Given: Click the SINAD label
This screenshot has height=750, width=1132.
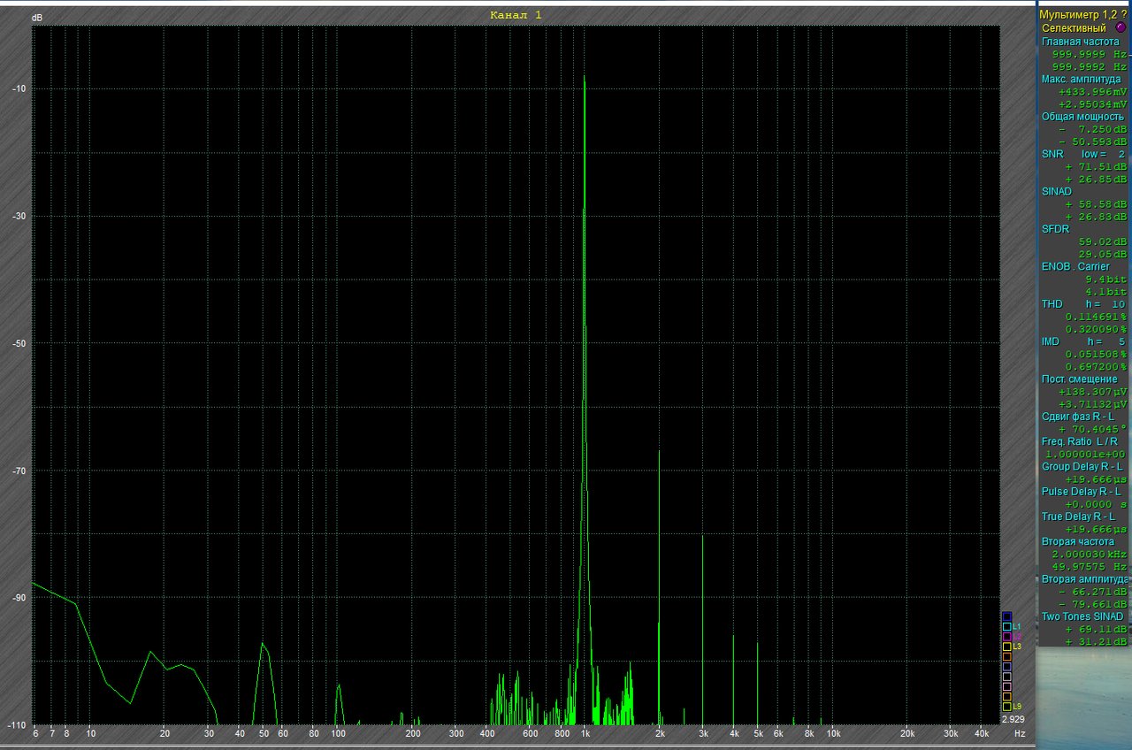Looking at the screenshot, I should (1057, 191).
